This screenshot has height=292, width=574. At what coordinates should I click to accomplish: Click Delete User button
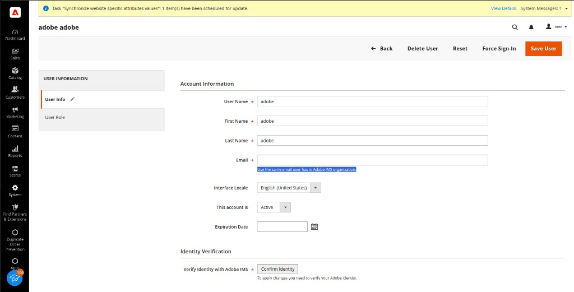[x=423, y=49]
